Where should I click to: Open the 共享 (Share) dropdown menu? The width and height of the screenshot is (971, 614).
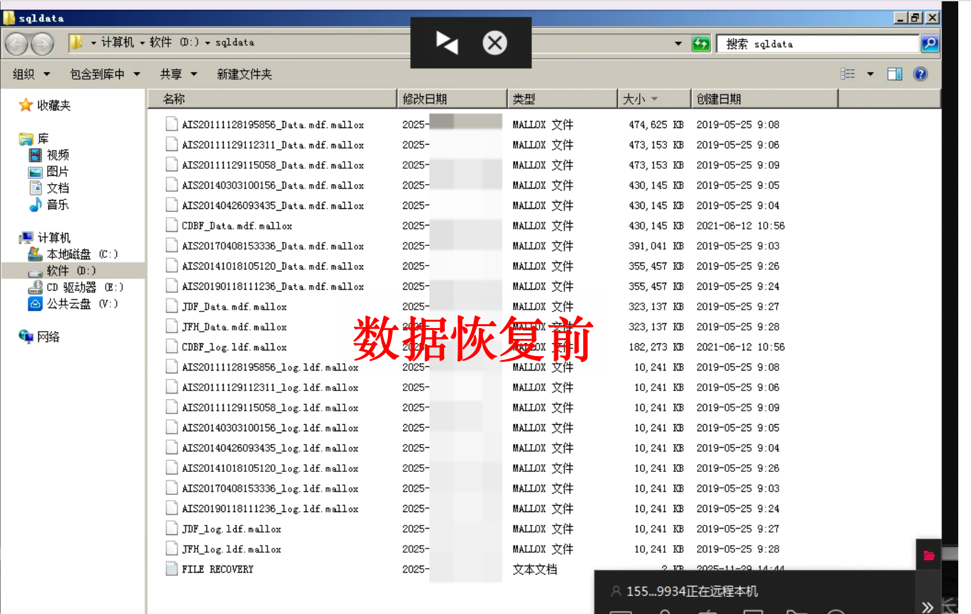click(178, 74)
